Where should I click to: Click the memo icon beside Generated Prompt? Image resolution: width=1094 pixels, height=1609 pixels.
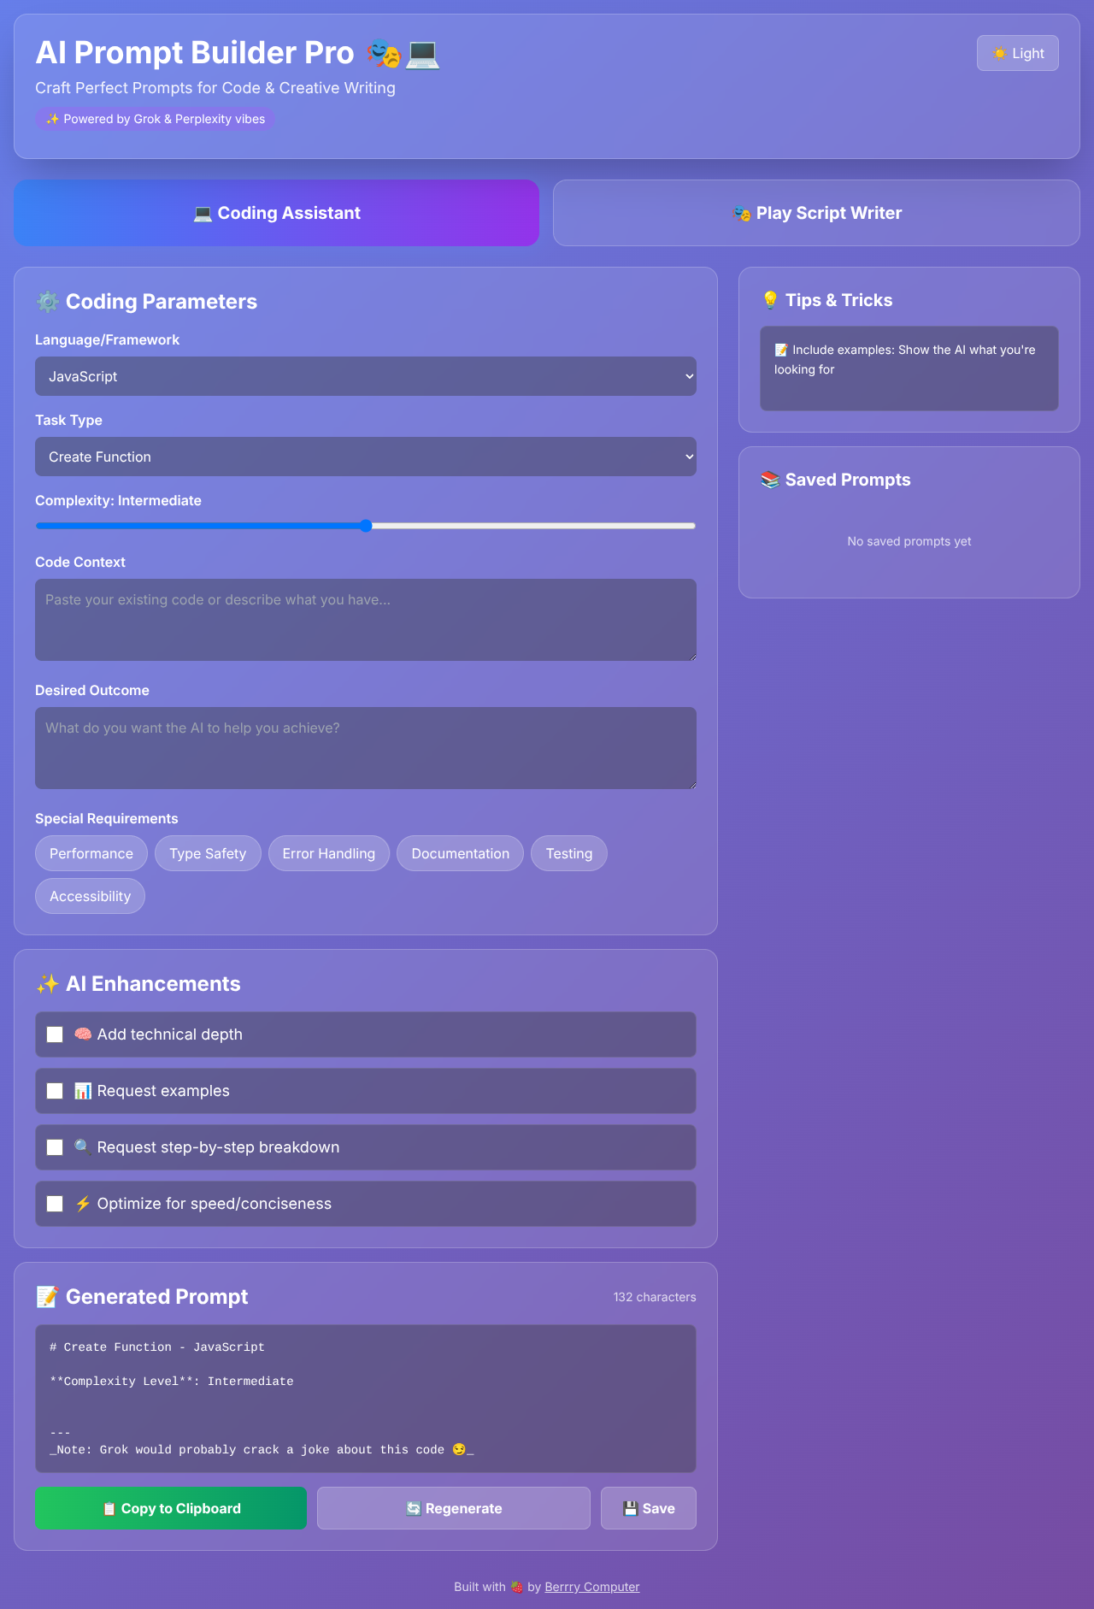(48, 1297)
